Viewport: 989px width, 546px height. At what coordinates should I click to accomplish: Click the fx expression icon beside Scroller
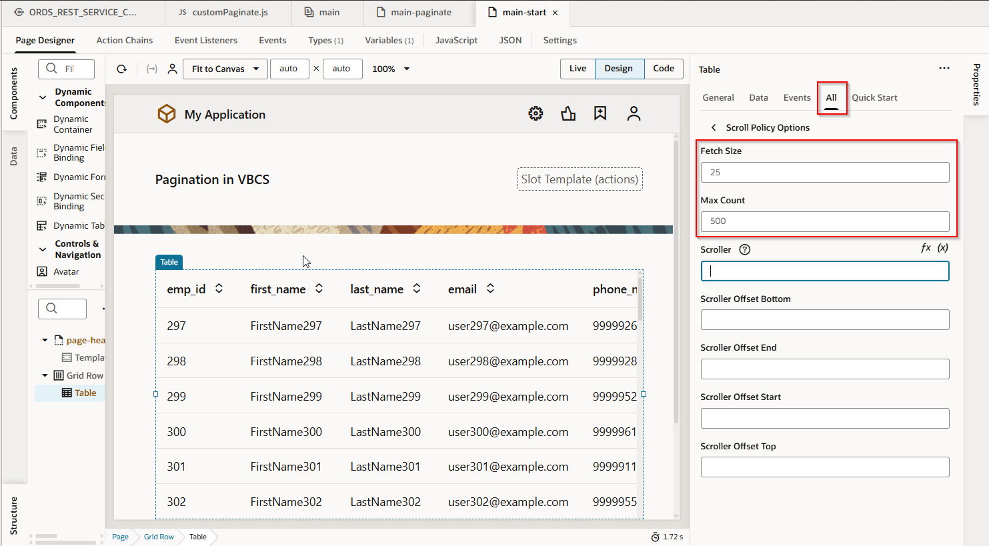click(926, 248)
